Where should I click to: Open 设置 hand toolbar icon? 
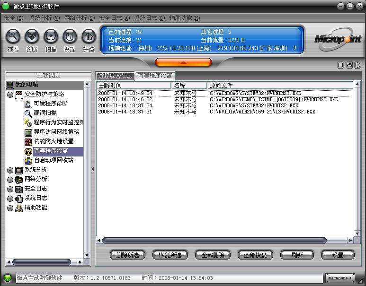70,36
